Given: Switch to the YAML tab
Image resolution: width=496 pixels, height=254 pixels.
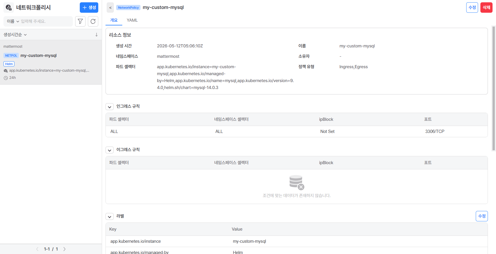Looking at the screenshot, I should click(132, 20).
